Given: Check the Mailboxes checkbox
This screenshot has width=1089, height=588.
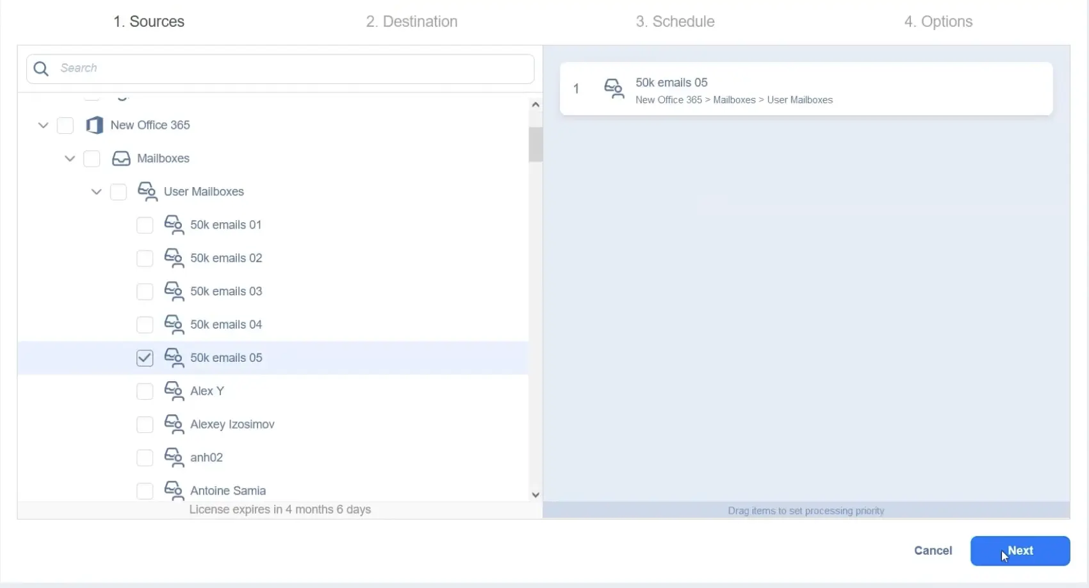Looking at the screenshot, I should point(92,159).
